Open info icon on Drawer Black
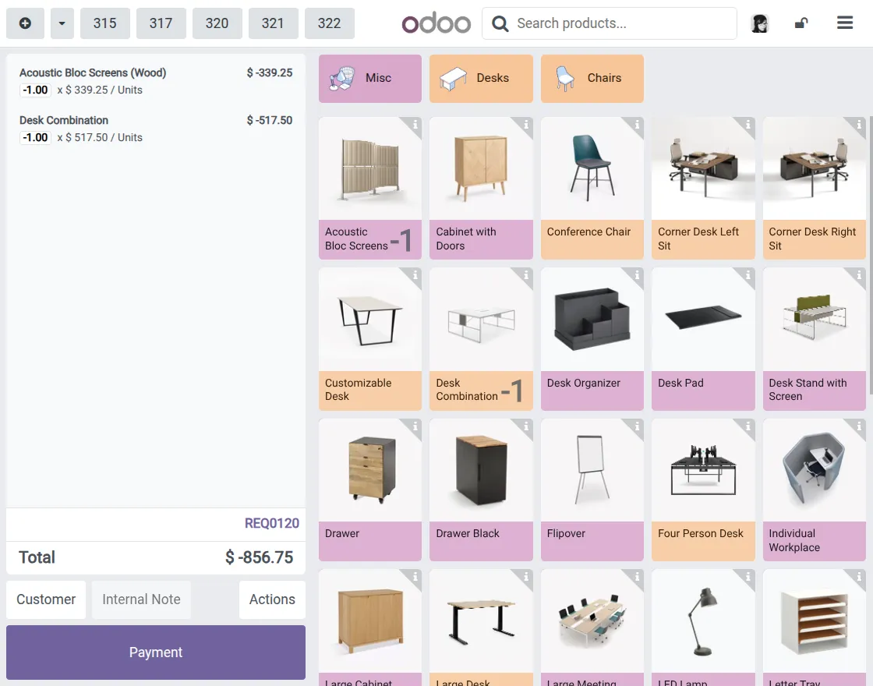This screenshot has height=686, width=873. pos(525,426)
